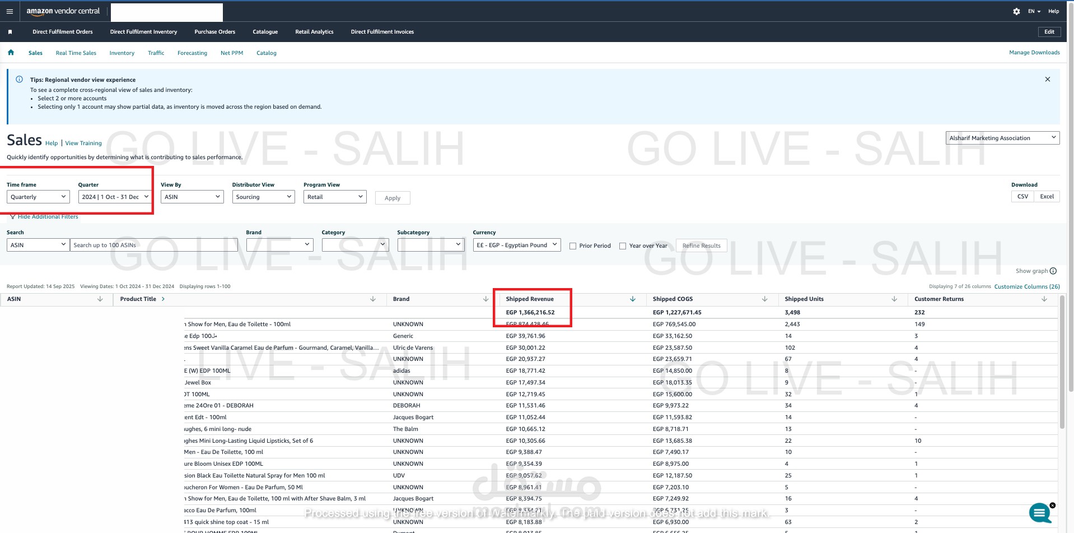Click the Apply button

[393, 198]
